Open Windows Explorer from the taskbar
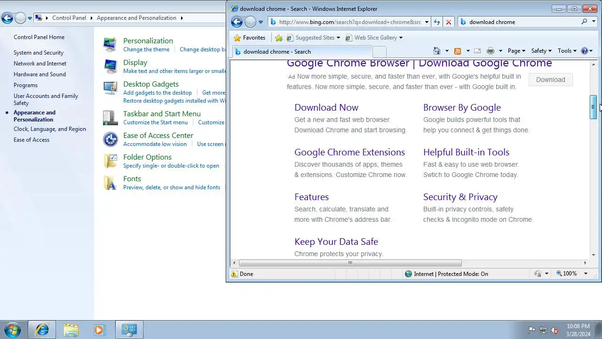The height and width of the screenshot is (339, 602). click(71, 330)
